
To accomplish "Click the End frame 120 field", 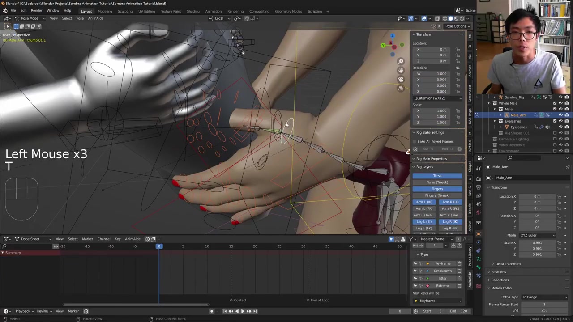I will point(459,311).
